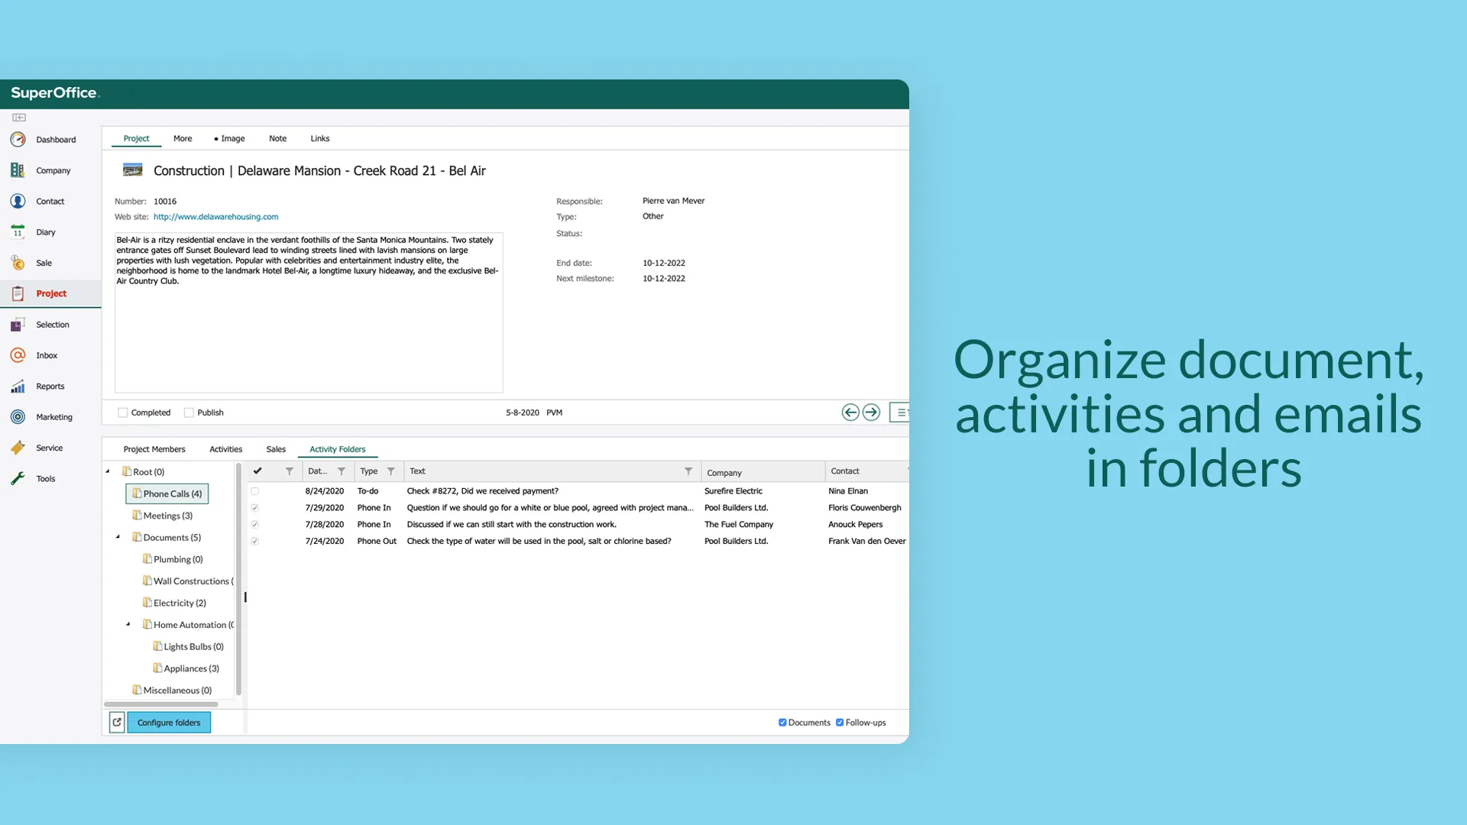Click the Company building icon

(x=18, y=170)
